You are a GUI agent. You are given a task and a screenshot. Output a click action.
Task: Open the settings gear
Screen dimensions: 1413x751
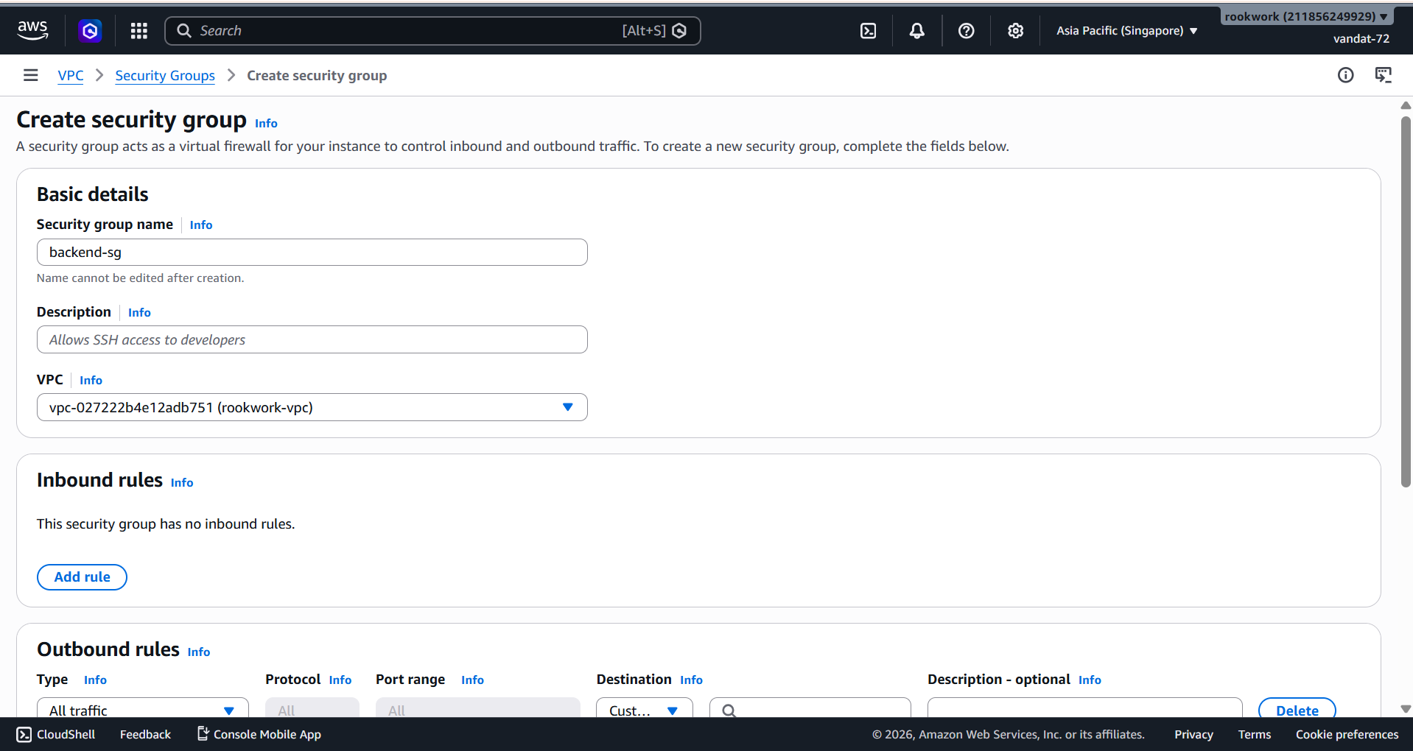pyautogui.click(x=1015, y=30)
